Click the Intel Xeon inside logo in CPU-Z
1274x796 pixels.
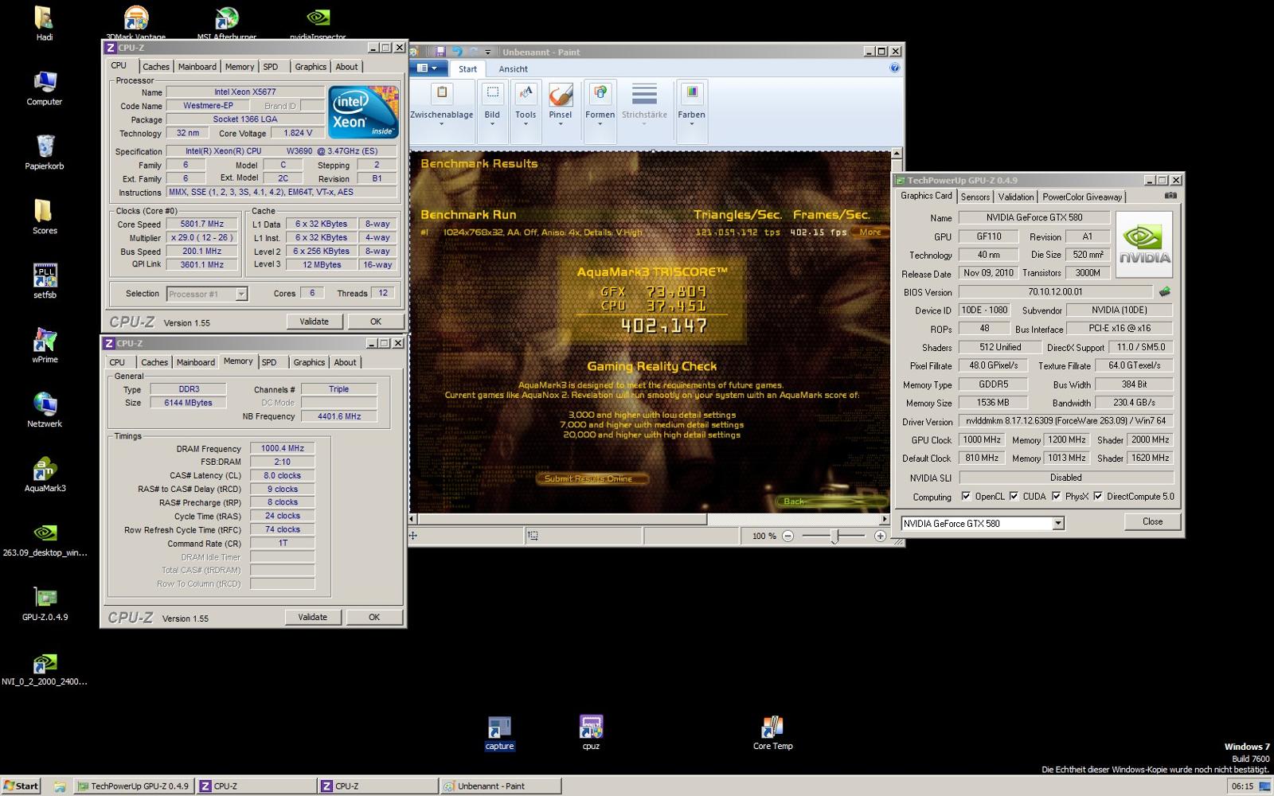pyautogui.click(x=363, y=111)
